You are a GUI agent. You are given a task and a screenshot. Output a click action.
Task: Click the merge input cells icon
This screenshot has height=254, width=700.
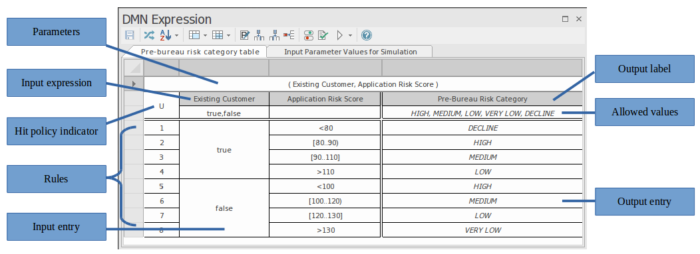[260, 35]
